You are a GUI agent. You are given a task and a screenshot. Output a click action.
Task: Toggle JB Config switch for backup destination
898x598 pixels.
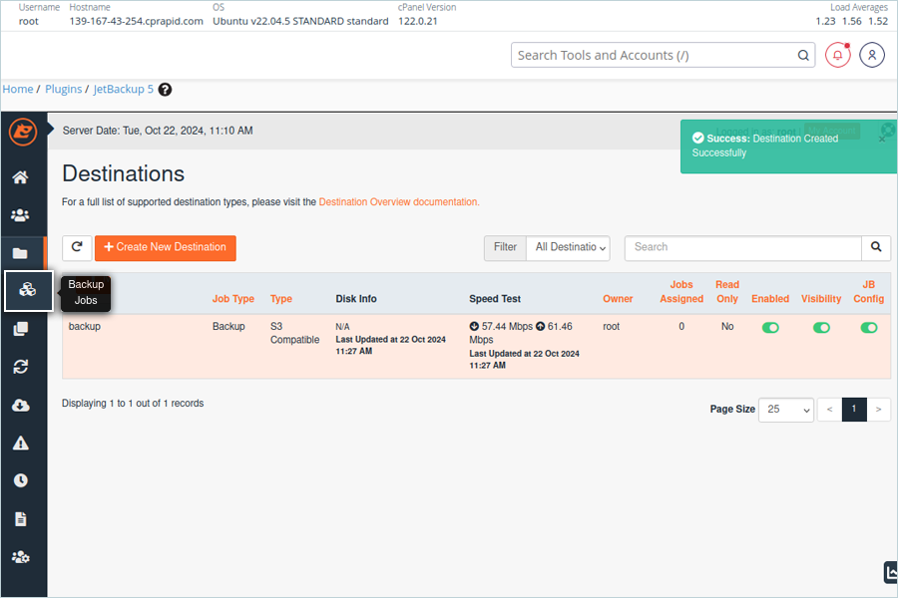pos(869,327)
